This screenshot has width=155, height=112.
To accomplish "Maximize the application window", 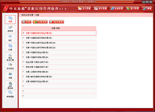I will [x=147, y=2].
